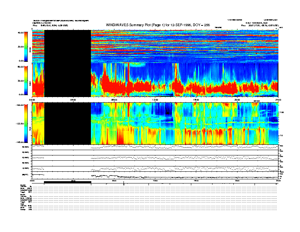Click the 24:00 time axis label

point(278,100)
